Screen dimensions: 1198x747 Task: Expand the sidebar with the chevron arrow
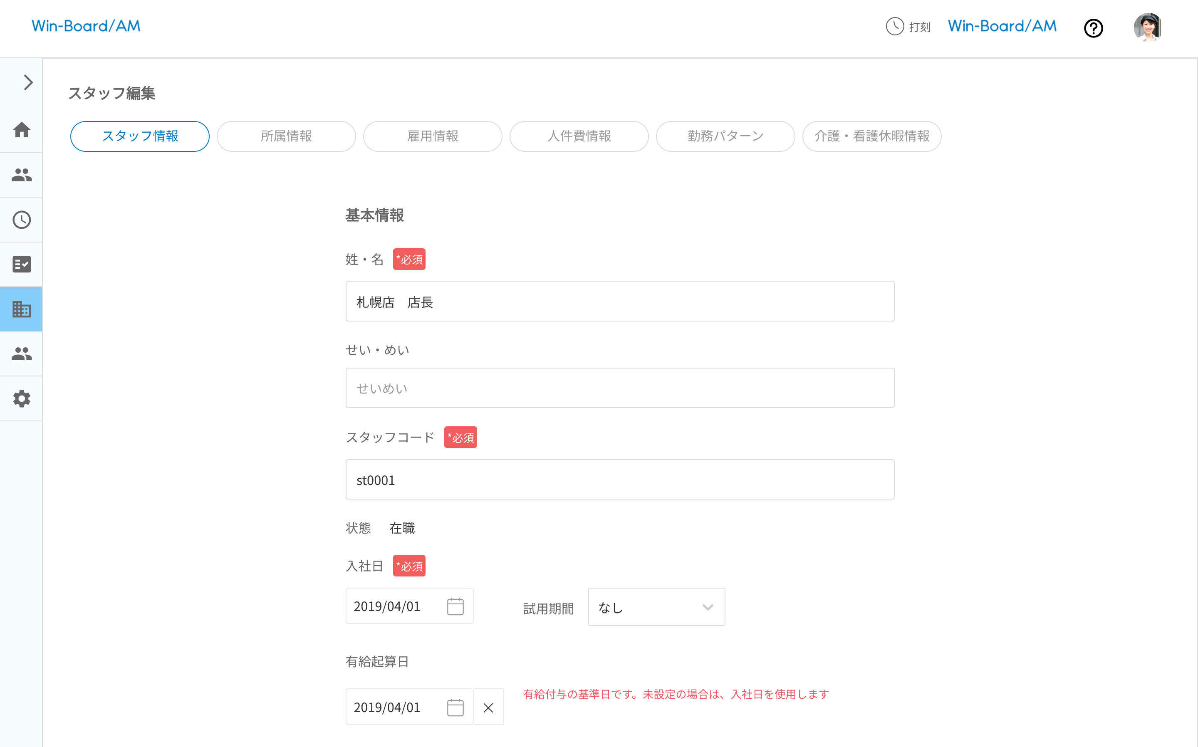point(28,82)
